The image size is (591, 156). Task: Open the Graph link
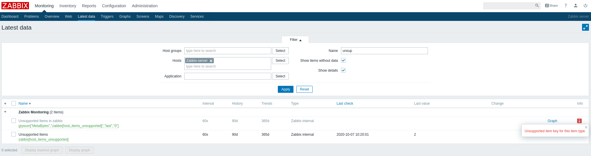point(552,121)
